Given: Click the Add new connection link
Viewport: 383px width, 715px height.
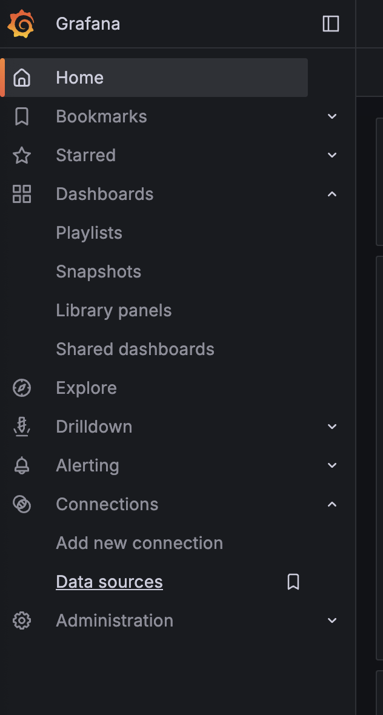Looking at the screenshot, I should coord(139,542).
